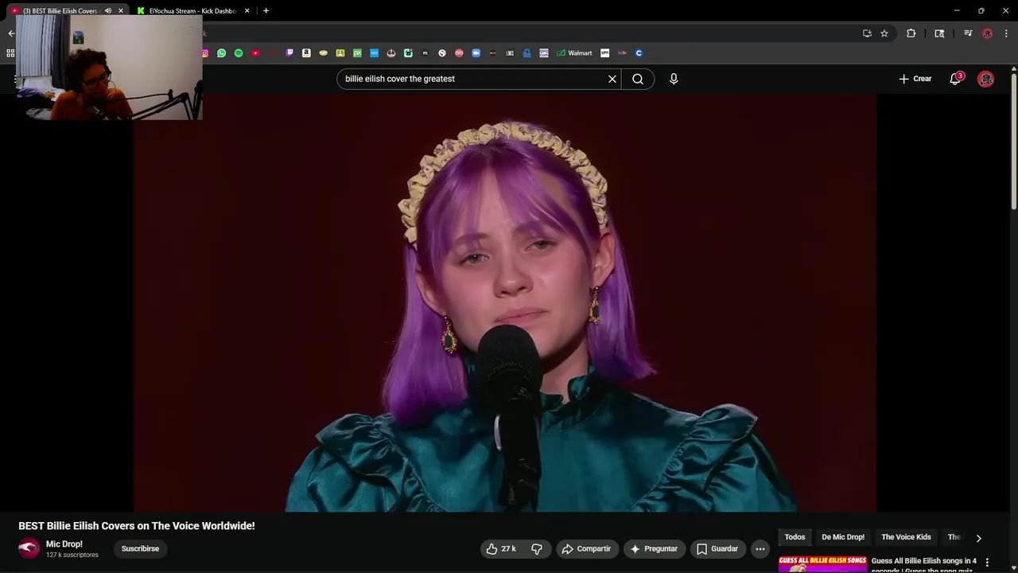Image resolution: width=1018 pixels, height=573 pixels.
Task: Open Mic Drop! channel avatar
Action: click(29, 548)
